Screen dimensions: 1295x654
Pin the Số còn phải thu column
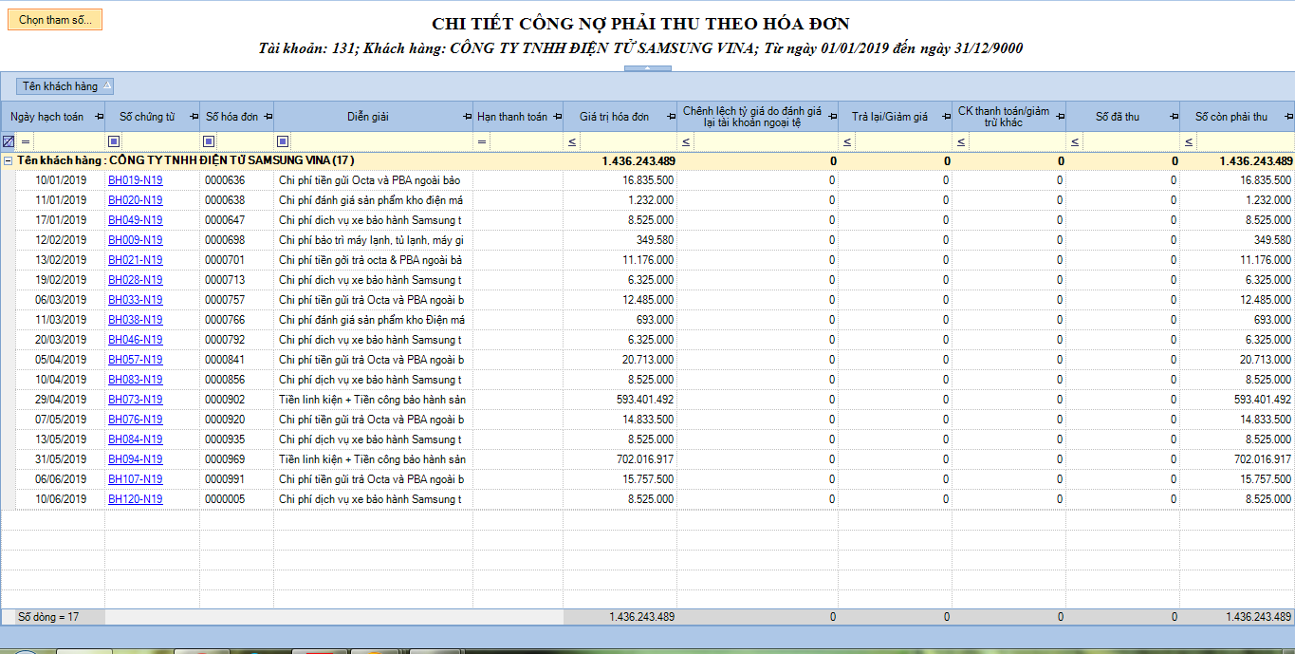point(1287,117)
